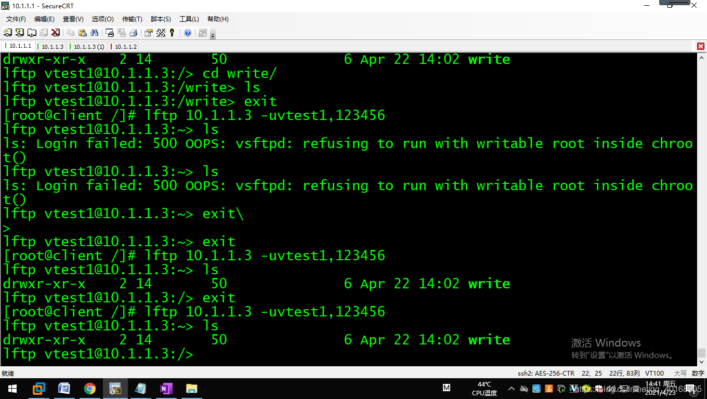Open the 查看(V) menu
707x399 pixels.
[73, 19]
